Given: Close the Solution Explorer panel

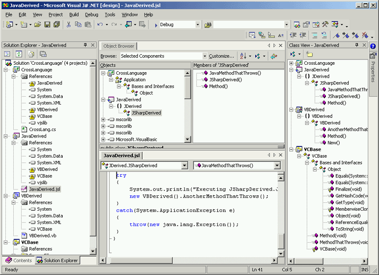Looking at the screenshot, I should (x=92, y=45).
